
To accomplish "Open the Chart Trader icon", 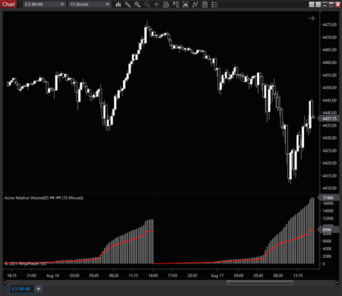I will click(176, 5).
